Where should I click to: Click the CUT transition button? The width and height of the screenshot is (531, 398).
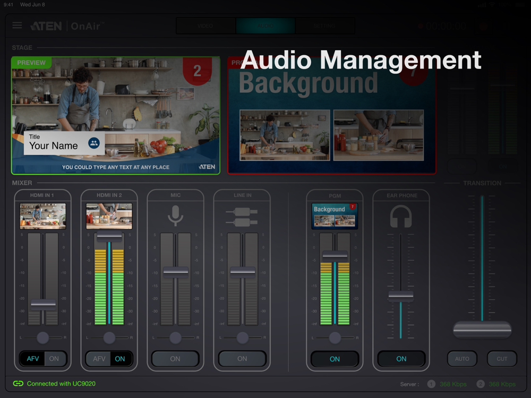[x=502, y=359]
